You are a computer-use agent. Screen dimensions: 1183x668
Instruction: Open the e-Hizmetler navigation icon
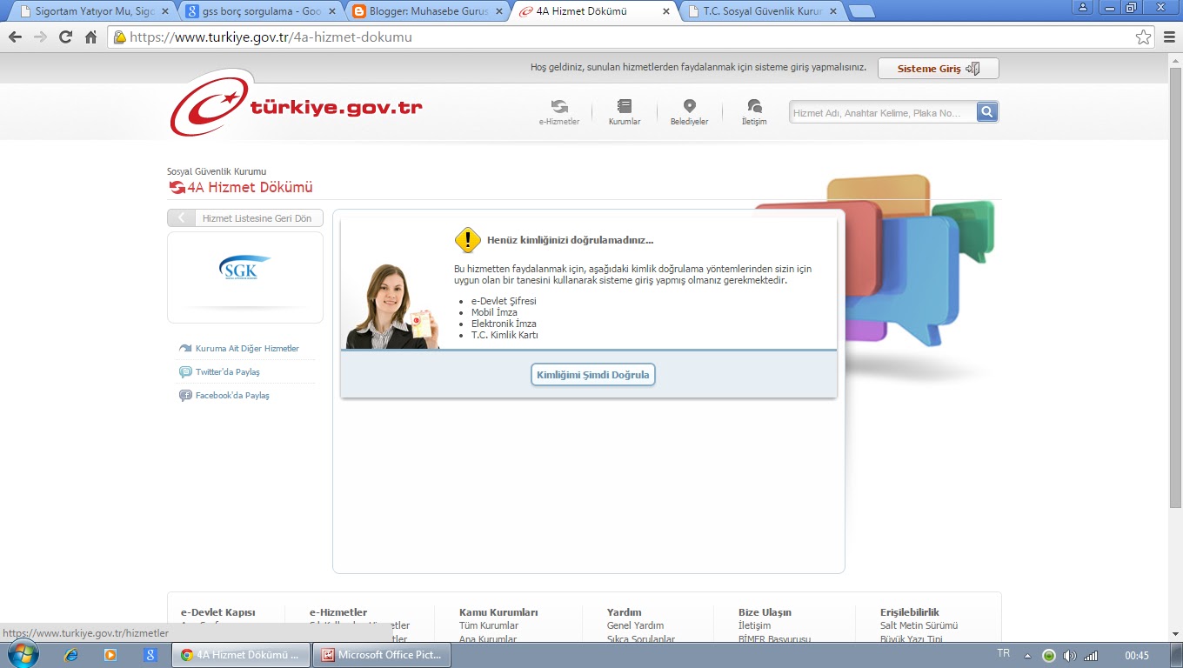pos(559,111)
